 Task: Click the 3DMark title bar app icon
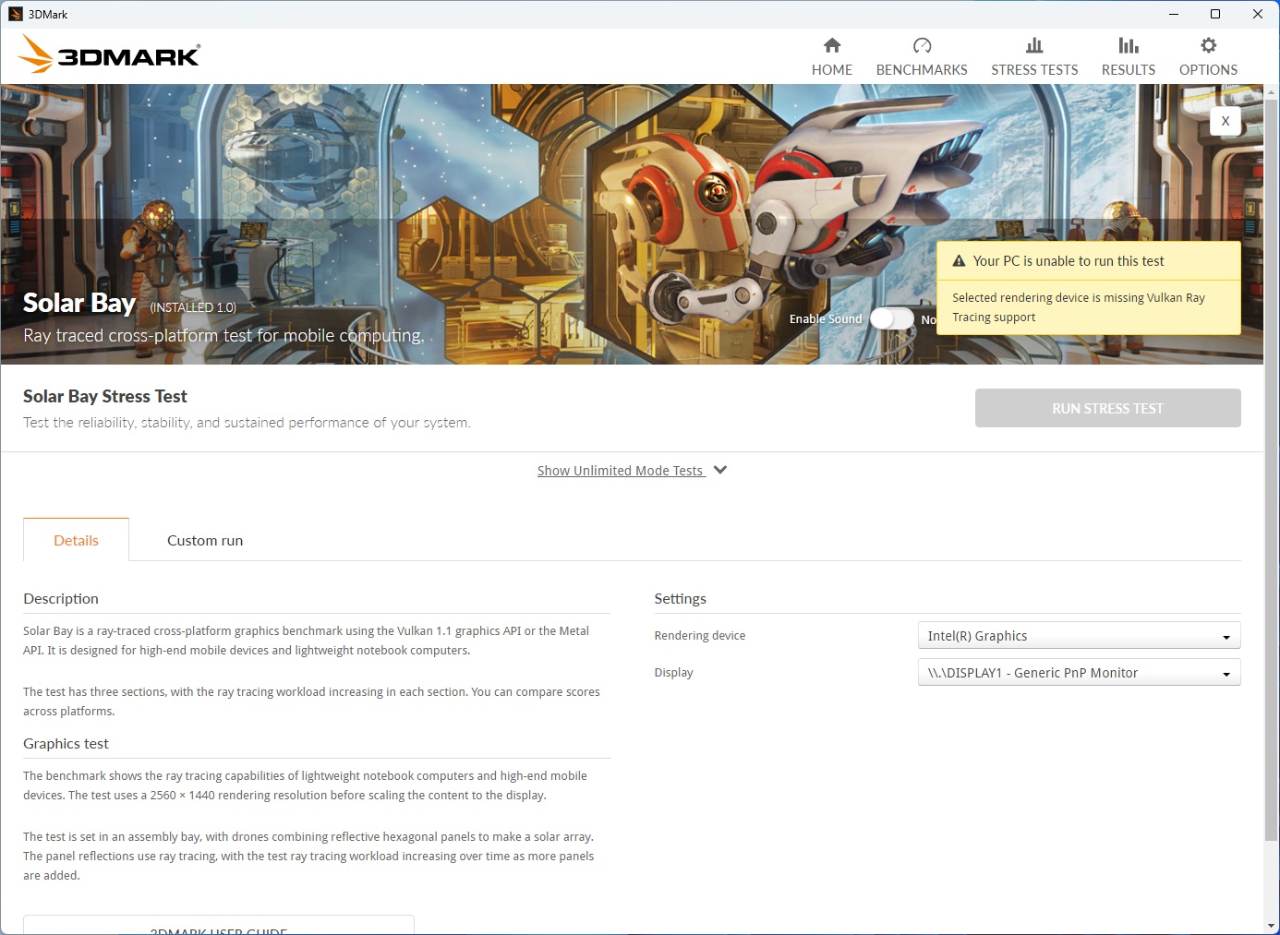pyautogui.click(x=16, y=14)
